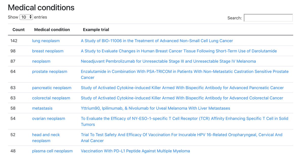Select the plasma cell neoplasm link
304x158 pixels.
tap(52, 151)
